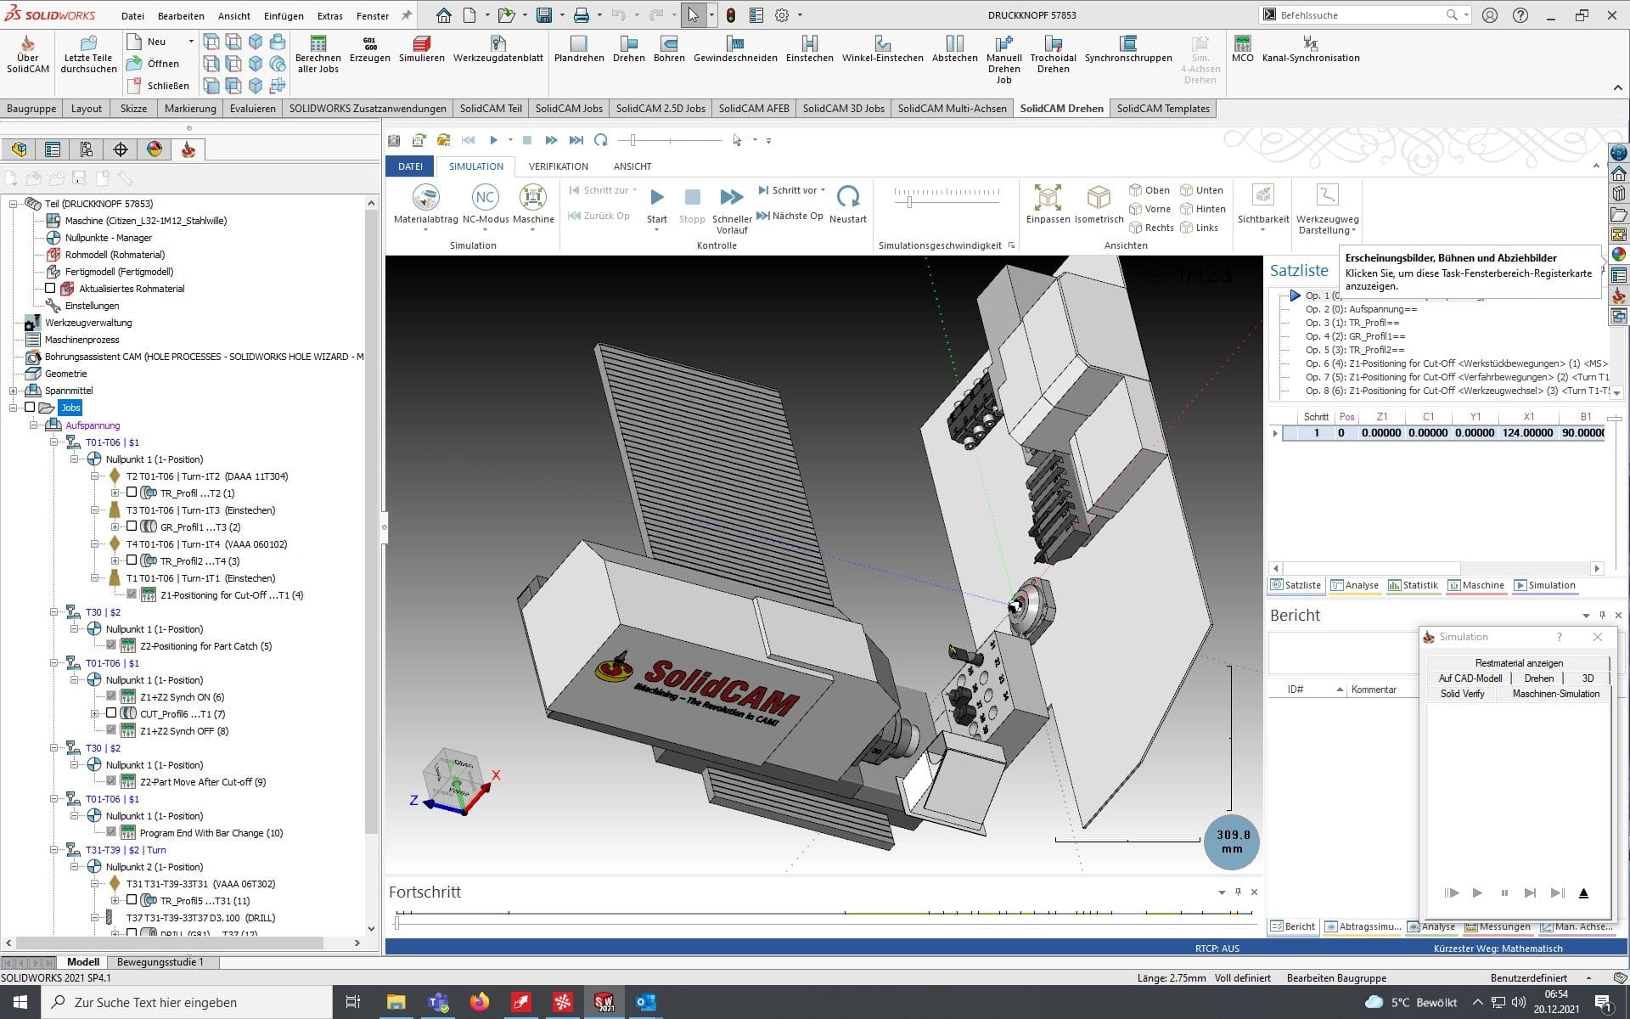The width and height of the screenshot is (1630, 1019).
Task: Expand the Spannmittel tree node
Action: [x=14, y=391]
